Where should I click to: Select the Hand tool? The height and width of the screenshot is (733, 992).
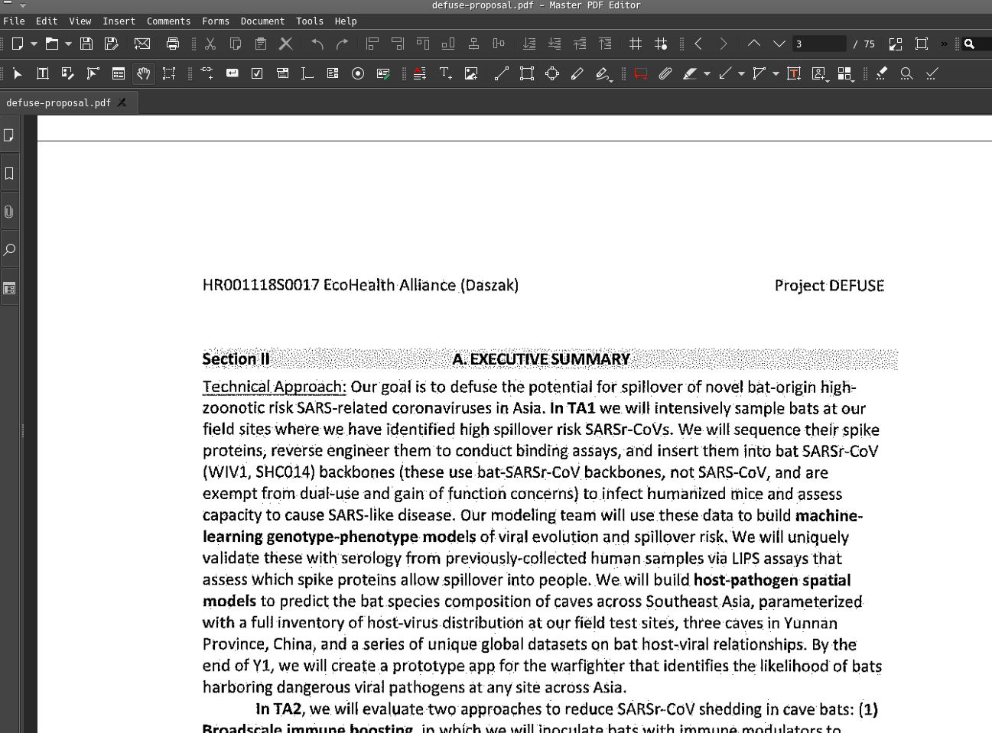[144, 73]
